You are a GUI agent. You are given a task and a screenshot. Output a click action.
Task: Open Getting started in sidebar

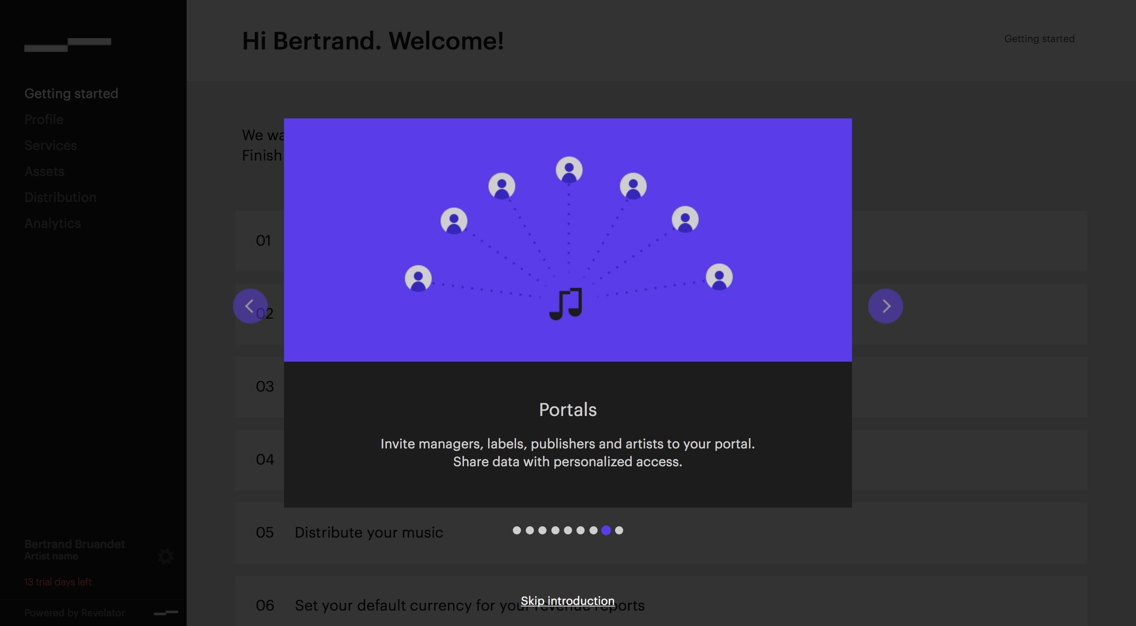click(71, 94)
